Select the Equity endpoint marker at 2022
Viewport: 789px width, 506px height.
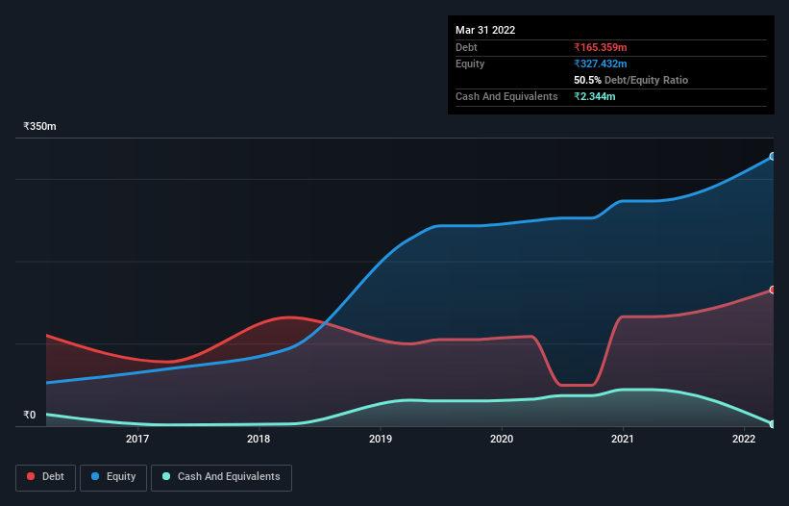[773, 157]
